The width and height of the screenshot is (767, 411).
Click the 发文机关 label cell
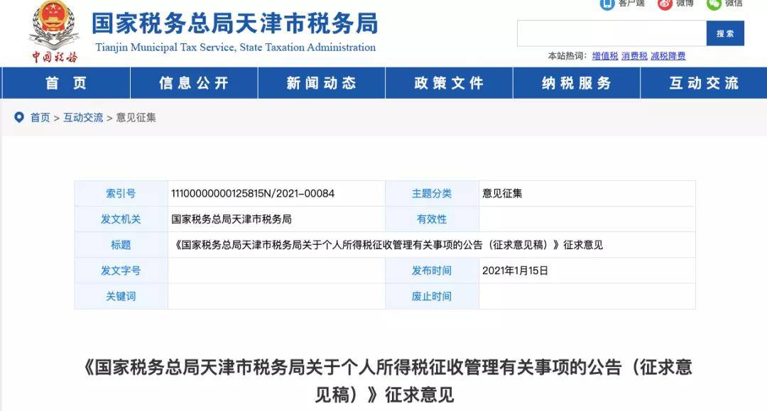point(121,219)
